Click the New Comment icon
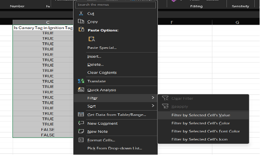 (x=81, y=123)
